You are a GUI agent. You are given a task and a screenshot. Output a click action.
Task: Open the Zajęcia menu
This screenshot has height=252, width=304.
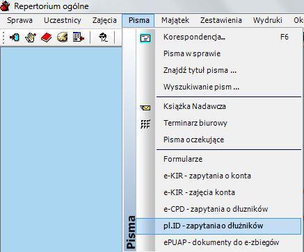click(104, 20)
